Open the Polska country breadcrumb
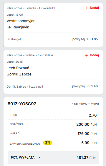The height and width of the screenshot is (166, 106). coord(30,55)
